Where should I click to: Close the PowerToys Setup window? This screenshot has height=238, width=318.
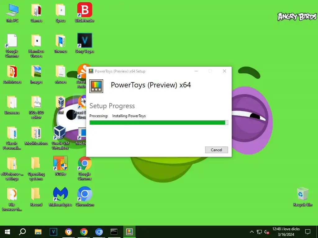pyautogui.click(x=224, y=71)
